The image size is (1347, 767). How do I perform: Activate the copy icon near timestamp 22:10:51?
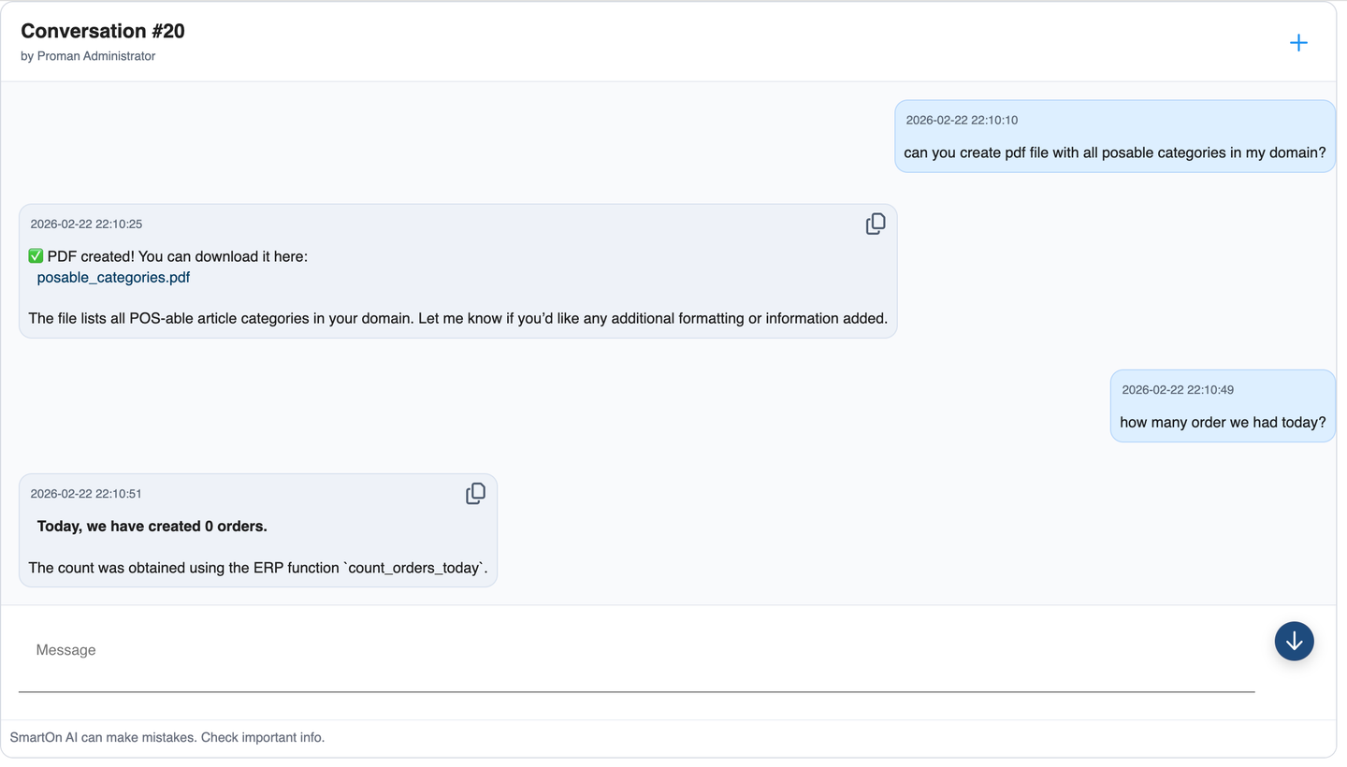476,493
